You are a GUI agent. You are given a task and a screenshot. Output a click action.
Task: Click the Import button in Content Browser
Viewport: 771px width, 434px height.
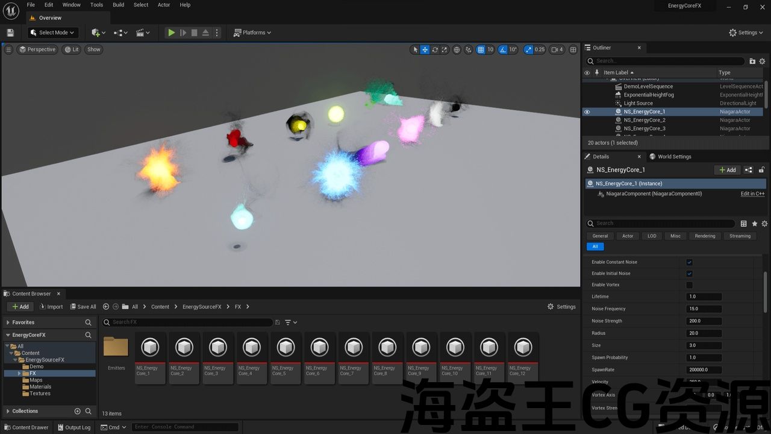(x=51, y=307)
